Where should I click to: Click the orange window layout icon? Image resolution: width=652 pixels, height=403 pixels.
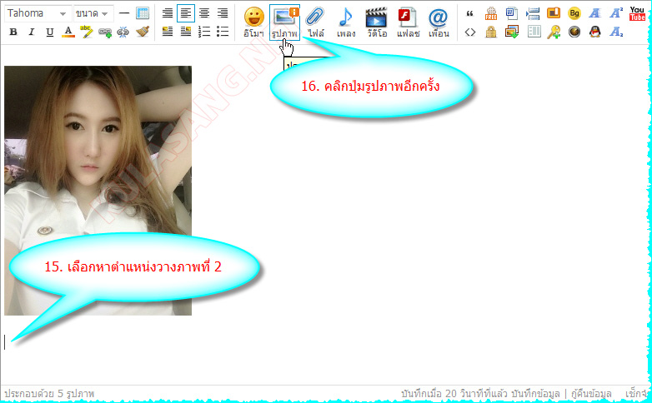554,13
